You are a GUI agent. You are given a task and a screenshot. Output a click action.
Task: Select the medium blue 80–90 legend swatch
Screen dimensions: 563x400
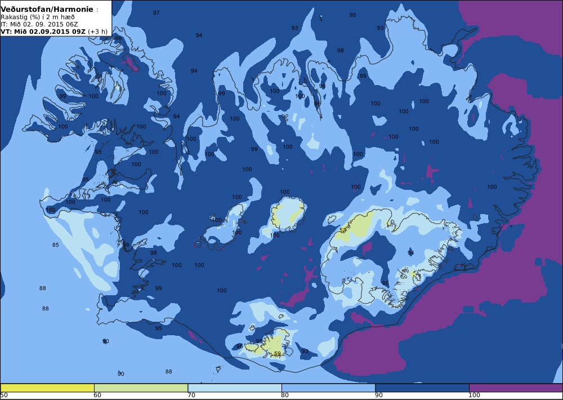click(x=329, y=388)
